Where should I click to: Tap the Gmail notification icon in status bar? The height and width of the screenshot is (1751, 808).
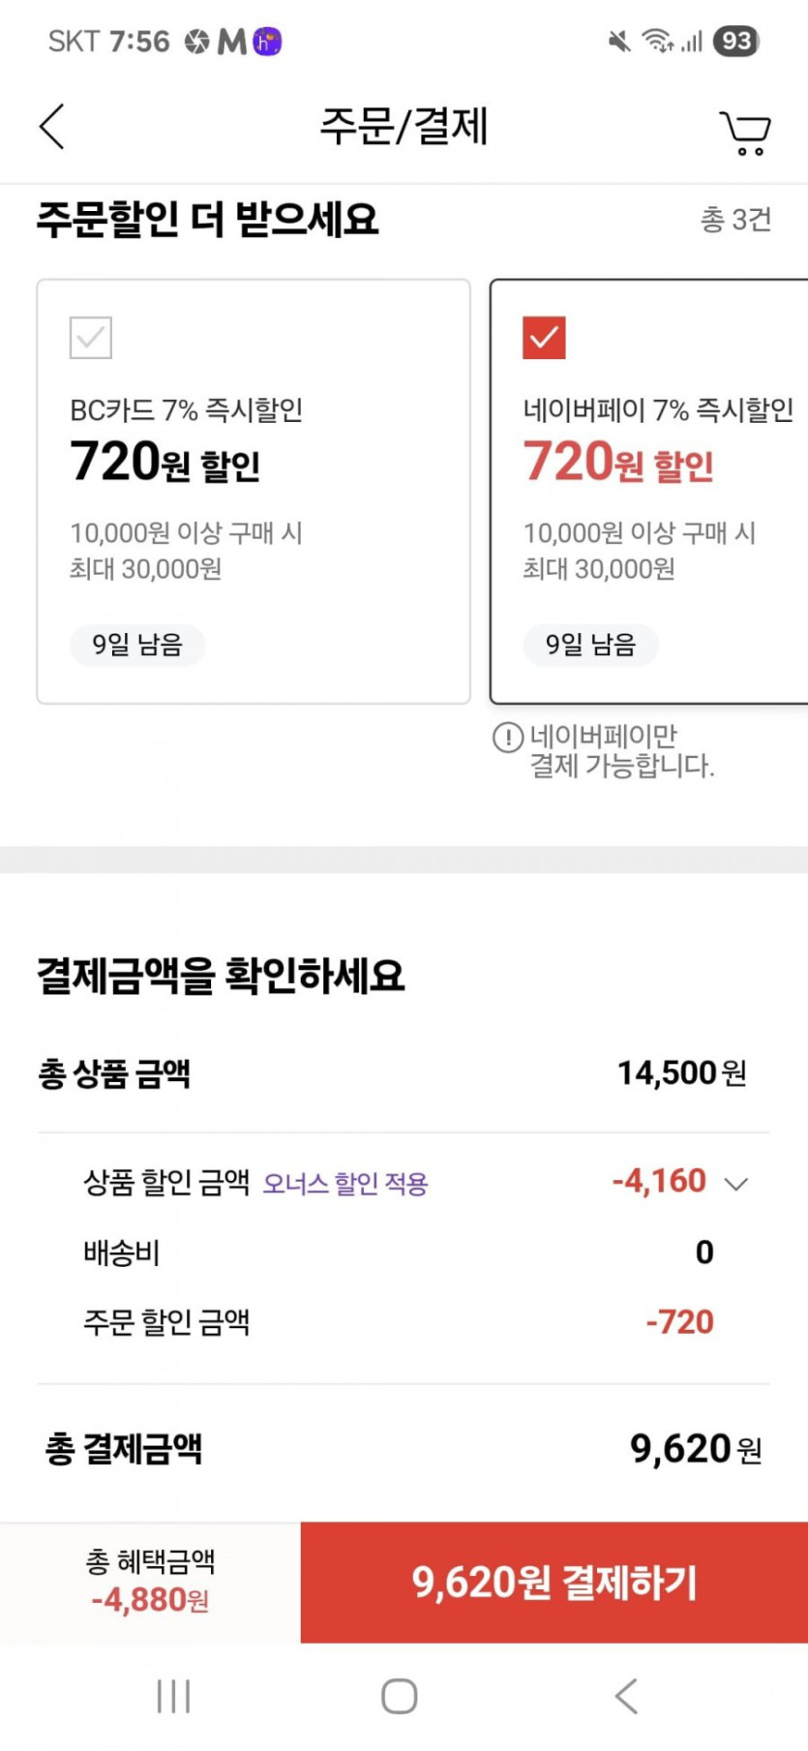(231, 42)
